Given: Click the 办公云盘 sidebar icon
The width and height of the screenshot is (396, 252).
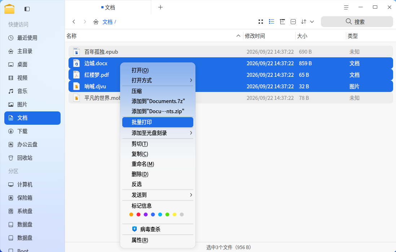Looking at the screenshot, I should click(x=11, y=145).
